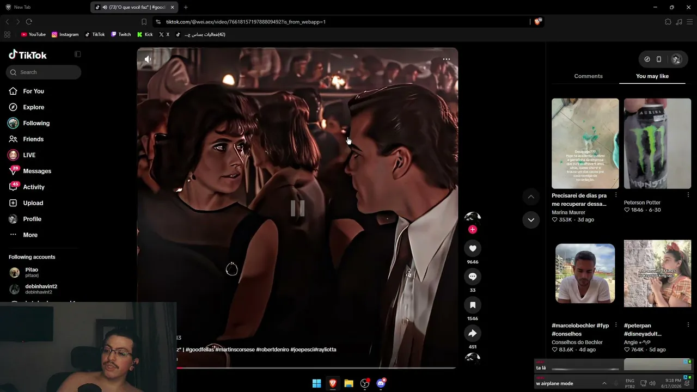The image size is (697, 392).
Task: Open the creator's avatar above follow button
Action: [x=473, y=217]
